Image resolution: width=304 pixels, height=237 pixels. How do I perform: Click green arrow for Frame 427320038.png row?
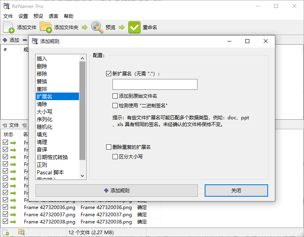pos(13,222)
